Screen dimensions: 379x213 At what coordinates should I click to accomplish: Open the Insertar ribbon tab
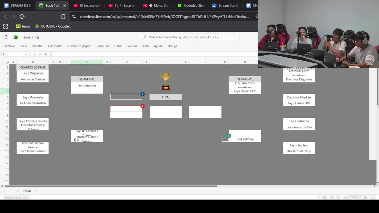[x=37, y=46]
